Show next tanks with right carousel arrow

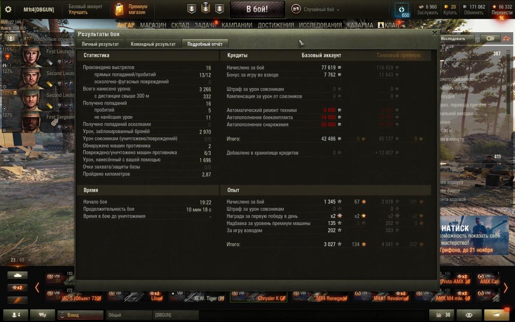pyautogui.click(x=506, y=288)
